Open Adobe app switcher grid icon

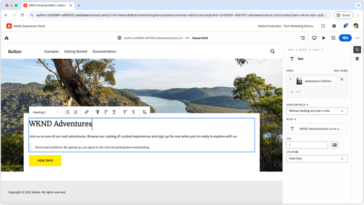click(x=323, y=26)
